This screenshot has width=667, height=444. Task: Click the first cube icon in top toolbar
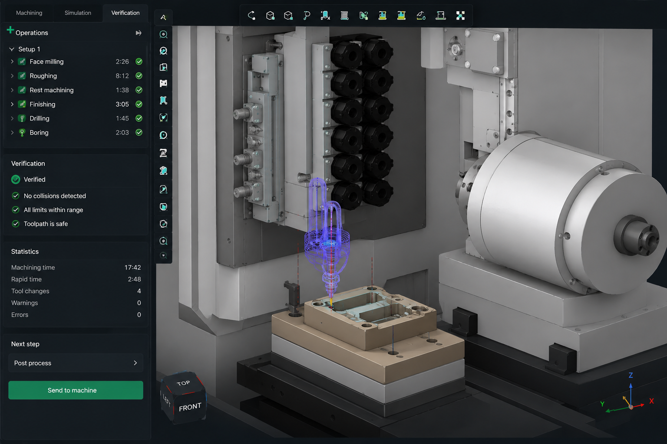270,16
